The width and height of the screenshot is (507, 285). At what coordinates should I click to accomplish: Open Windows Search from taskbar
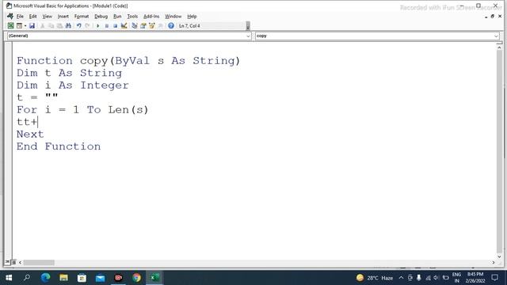[x=27, y=278]
